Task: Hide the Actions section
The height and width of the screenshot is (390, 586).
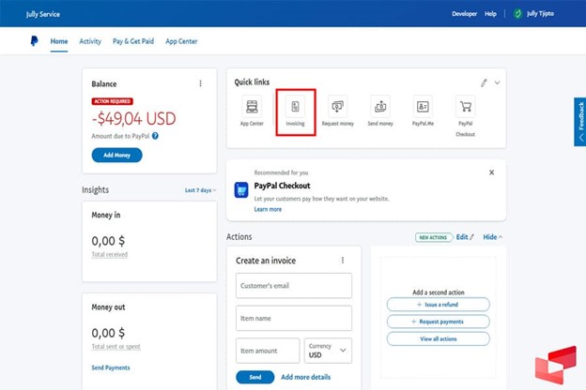Action: pos(492,237)
